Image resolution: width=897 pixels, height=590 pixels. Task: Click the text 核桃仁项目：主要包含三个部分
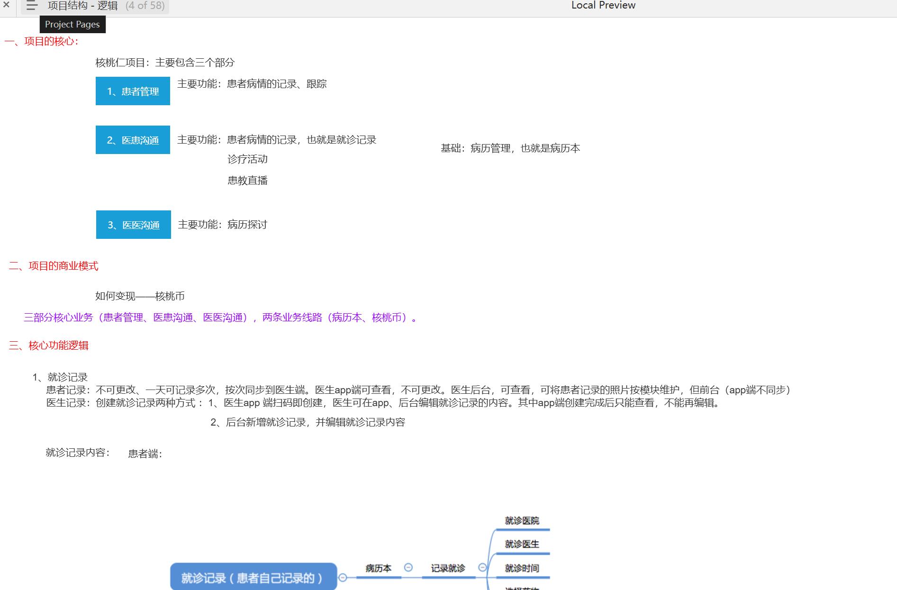coord(165,63)
